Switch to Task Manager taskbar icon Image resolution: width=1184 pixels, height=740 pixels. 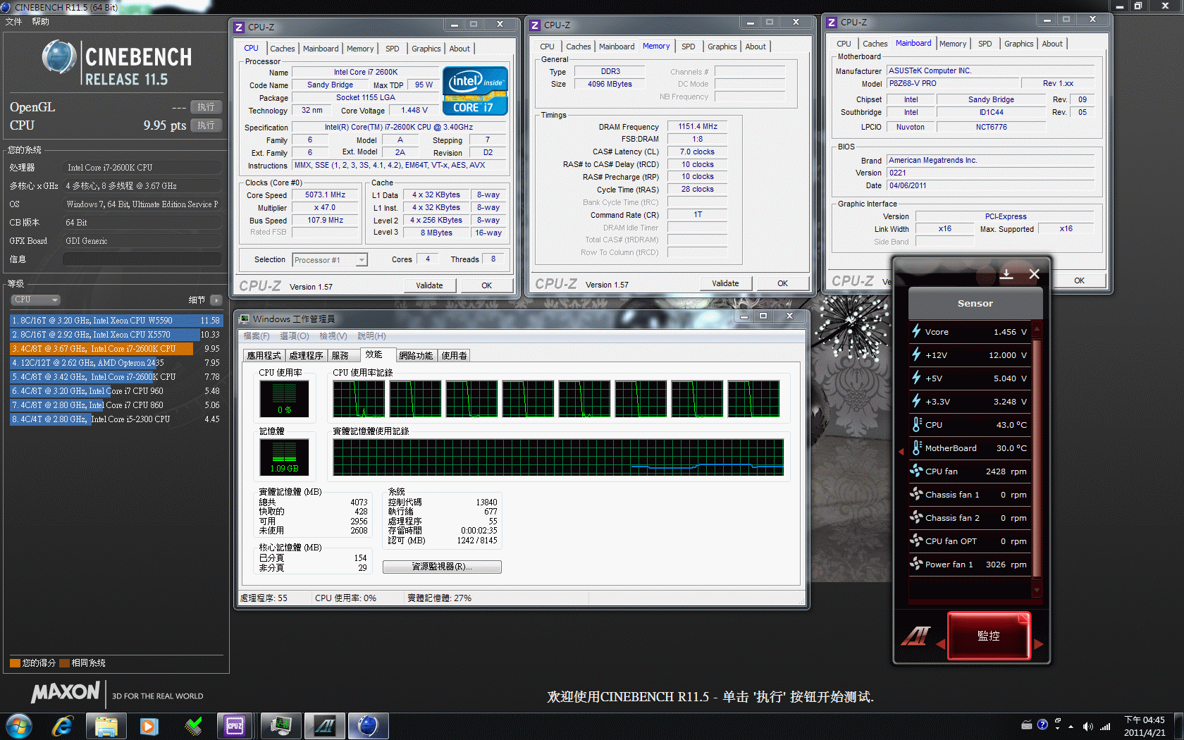pos(281,726)
